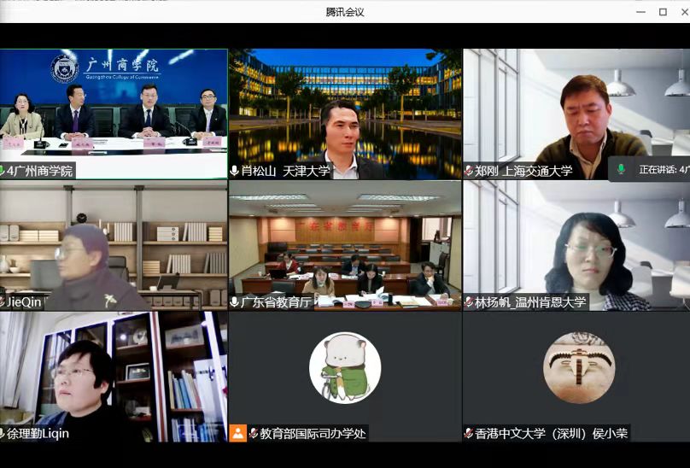Viewport: 690px width, 468px height.
Task: Click muted mic icon beside 郑刚 上海交通大学
Action: click(x=469, y=171)
